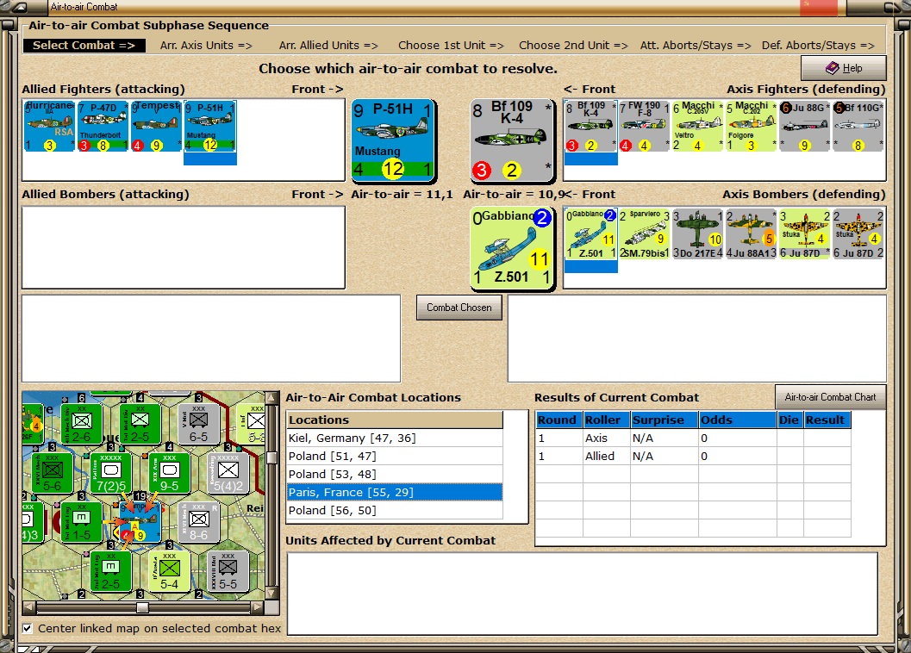Click map scroll right arrow
Screen dimensions: 911x653
[x=258, y=607]
